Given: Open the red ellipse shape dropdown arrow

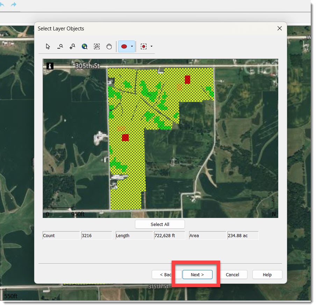Looking at the screenshot, I should pos(132,46).
